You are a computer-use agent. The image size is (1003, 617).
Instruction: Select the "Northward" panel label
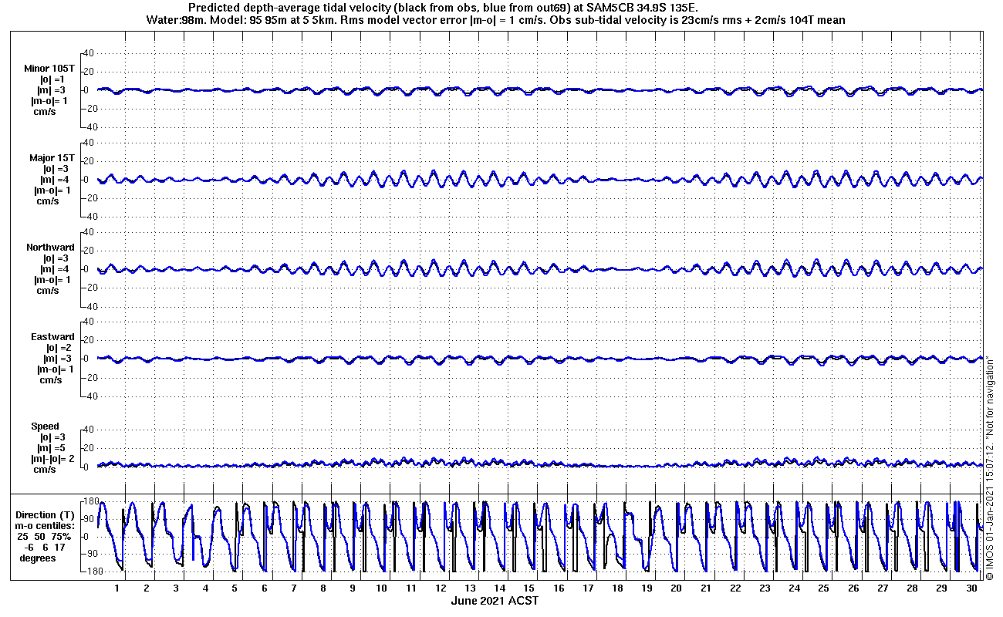pos(51,248)
